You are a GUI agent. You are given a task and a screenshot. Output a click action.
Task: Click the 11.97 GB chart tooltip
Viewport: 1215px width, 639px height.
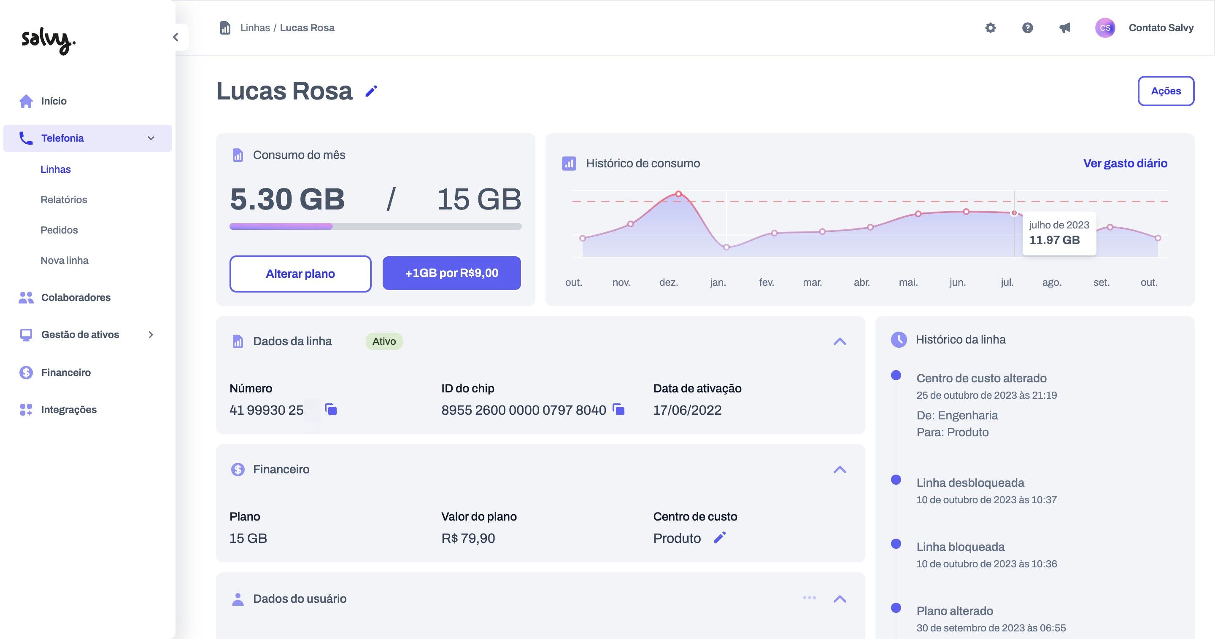pyautogui.click(x=1059, y=234)
